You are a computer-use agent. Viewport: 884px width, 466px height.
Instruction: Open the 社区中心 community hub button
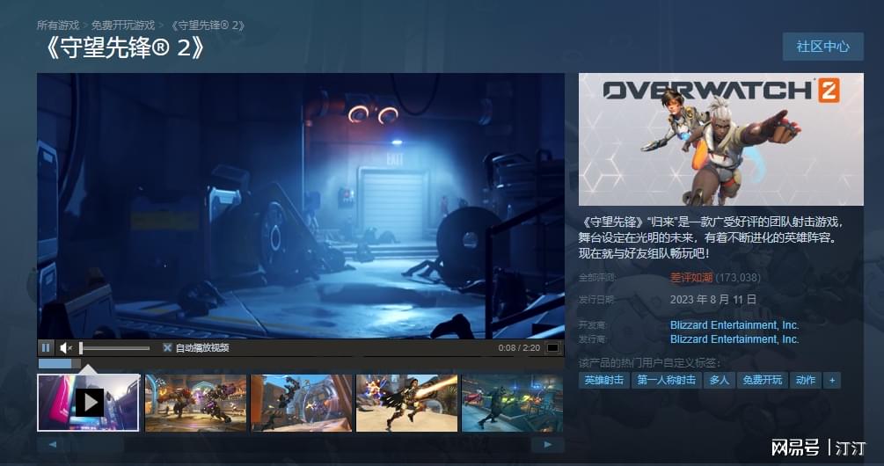(x=822, y=47)
